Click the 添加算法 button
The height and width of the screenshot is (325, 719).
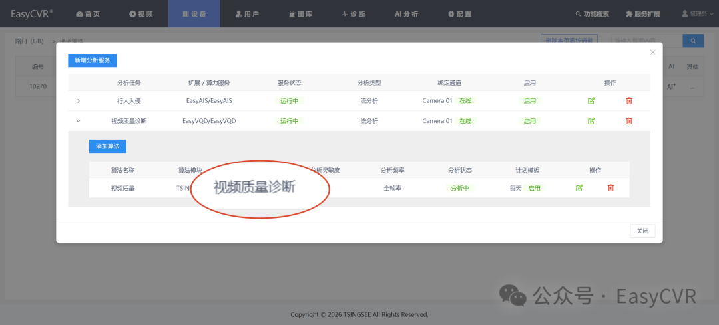pyautogui.click(x=107, y=146)
